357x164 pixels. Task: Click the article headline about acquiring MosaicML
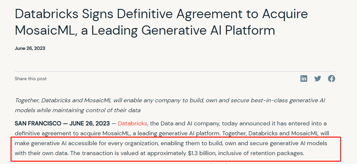(161, 22)
